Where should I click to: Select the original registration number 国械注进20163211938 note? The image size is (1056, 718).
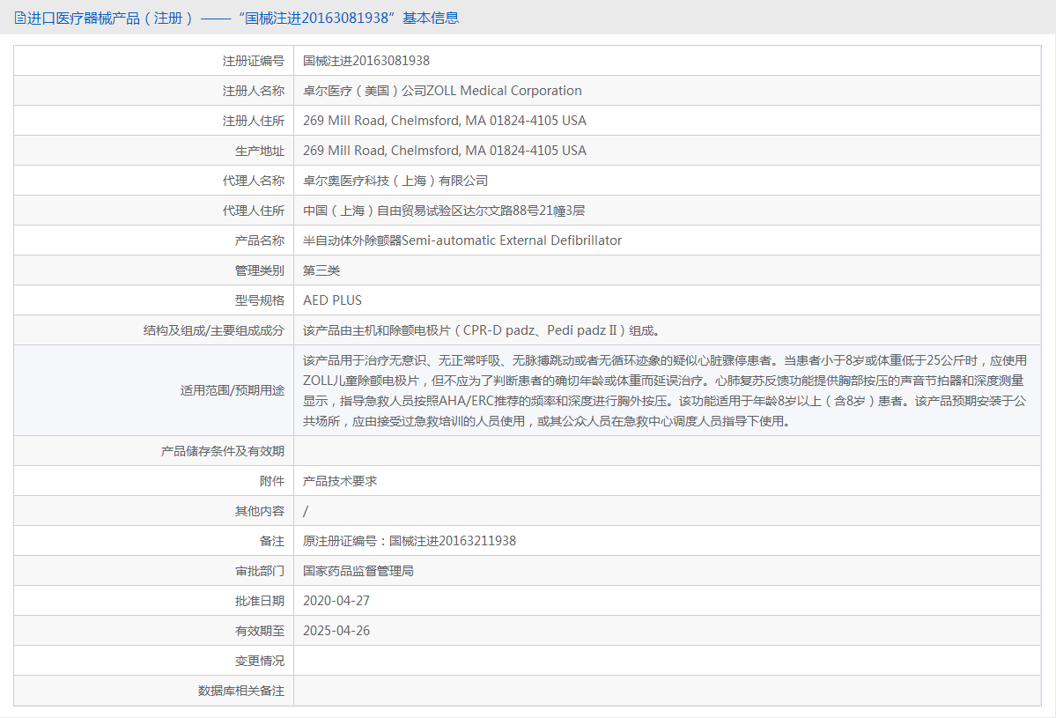tap(410, 541)
